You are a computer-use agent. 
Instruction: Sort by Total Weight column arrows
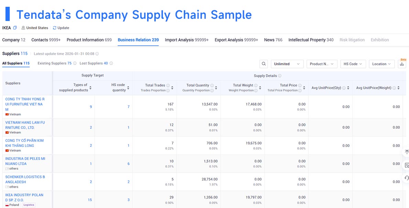click(x=260, y=88)
